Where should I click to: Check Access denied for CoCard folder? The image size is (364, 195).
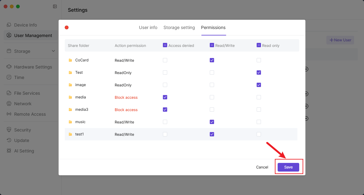pyautogui.click(x=165, y=60)
